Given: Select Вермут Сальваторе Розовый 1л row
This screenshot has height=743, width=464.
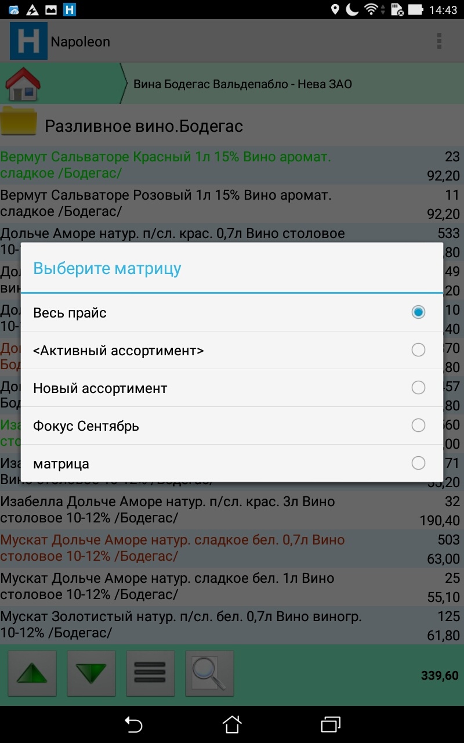Looking at the screenshot, I should 232,204.
